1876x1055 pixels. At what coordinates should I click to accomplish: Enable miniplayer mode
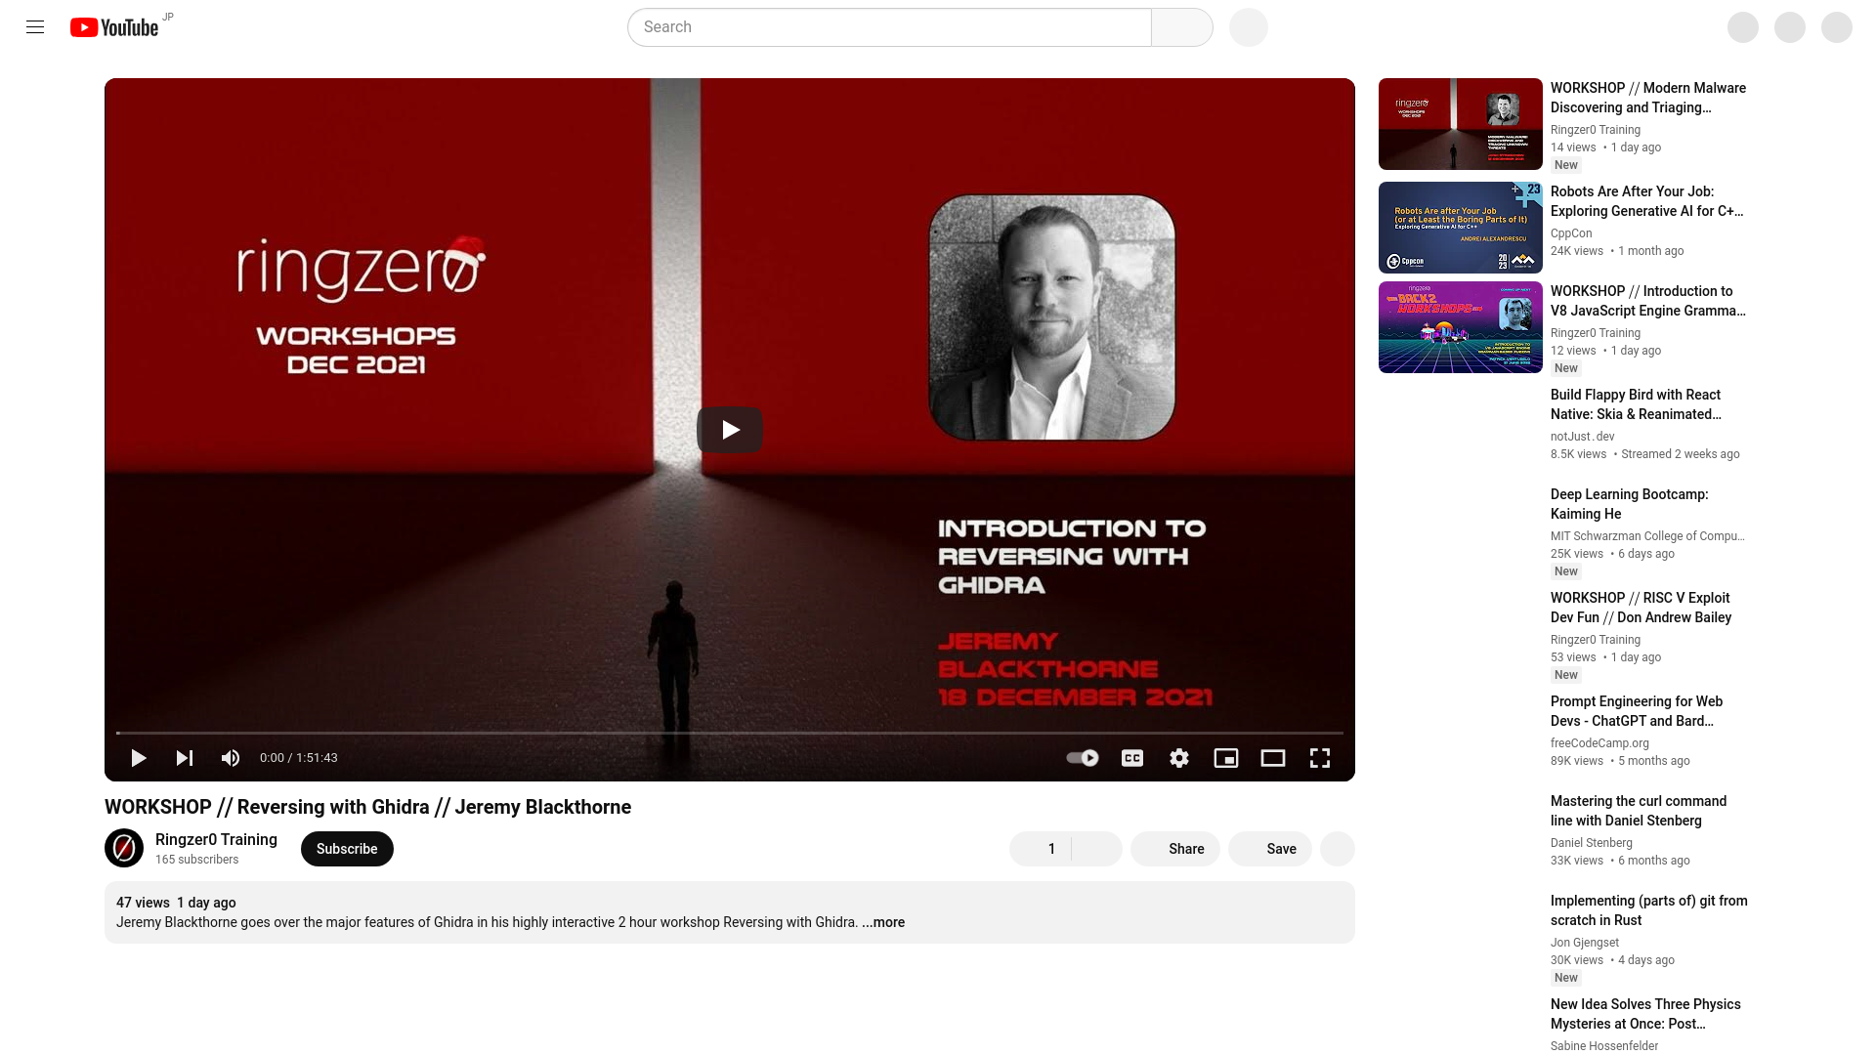[x=1226, y=758]
